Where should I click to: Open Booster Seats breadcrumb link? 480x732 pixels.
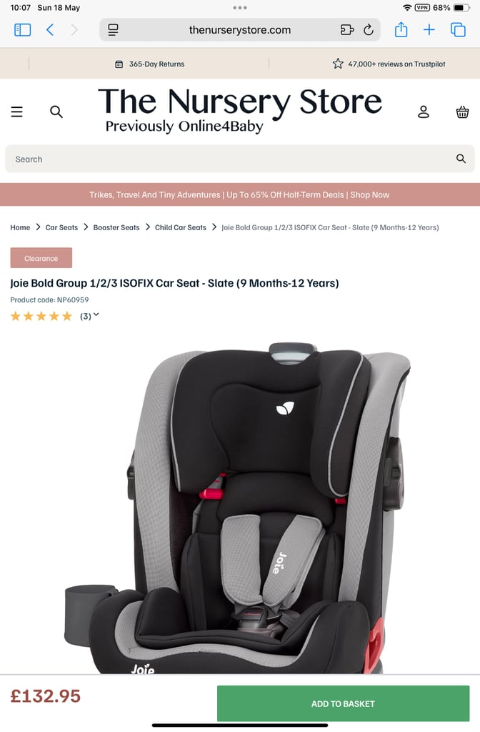(x=116, y=227)
